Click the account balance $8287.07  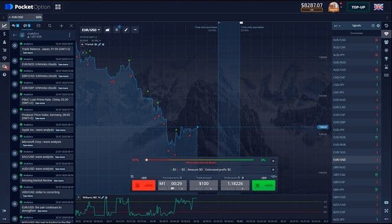[x=311, y=5]
